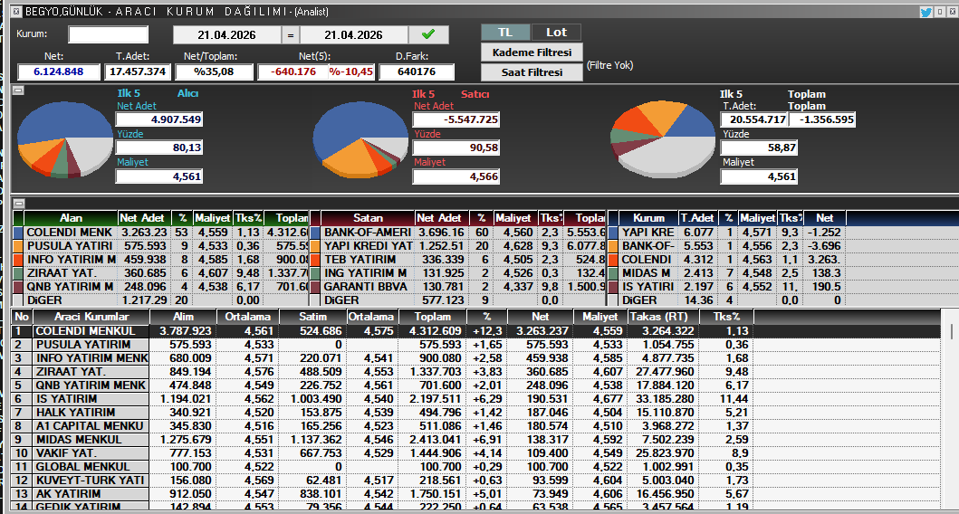The height and width of the screenshot is (514, 959).
Task: Confirm date range with the green checkmark
Action: (428, 34)
